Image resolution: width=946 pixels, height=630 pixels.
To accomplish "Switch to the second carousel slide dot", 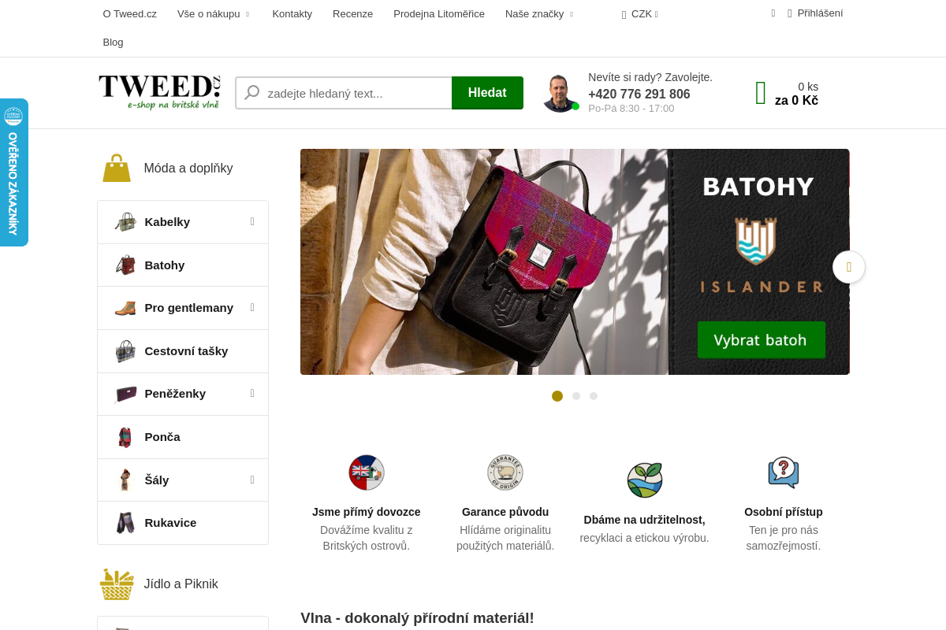I will 576,396.
